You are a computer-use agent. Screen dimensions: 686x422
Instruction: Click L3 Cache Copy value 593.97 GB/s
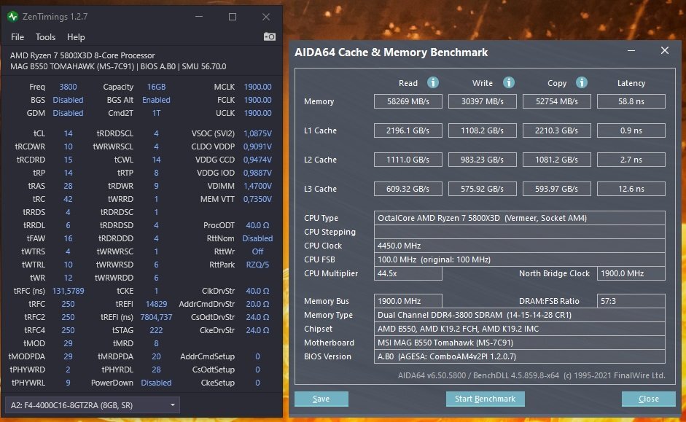click(557, 189)
